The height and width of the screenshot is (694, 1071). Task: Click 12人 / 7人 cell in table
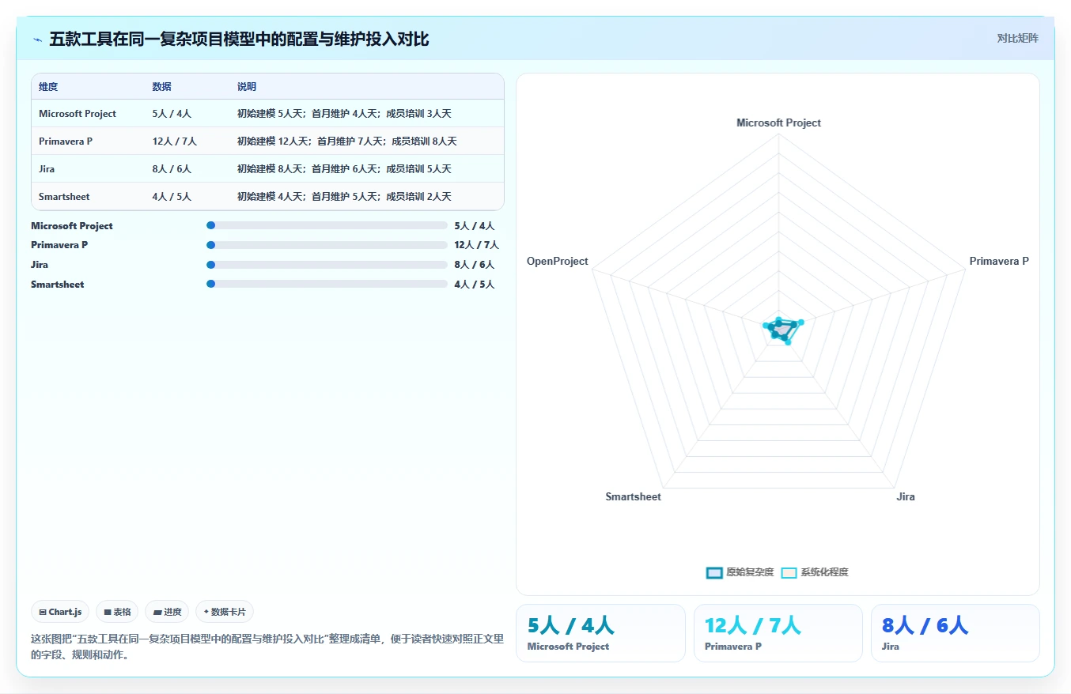[175, 141]
